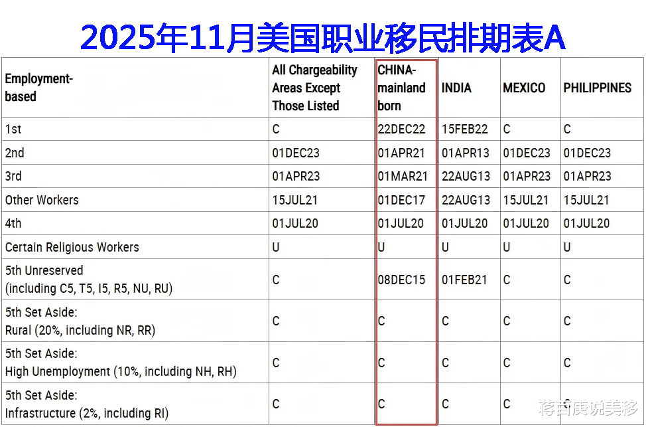This screenshot has height=427, width=646.
Task: Click the 5th Set Aside Infrastructure label
Action: coord(86,404)
